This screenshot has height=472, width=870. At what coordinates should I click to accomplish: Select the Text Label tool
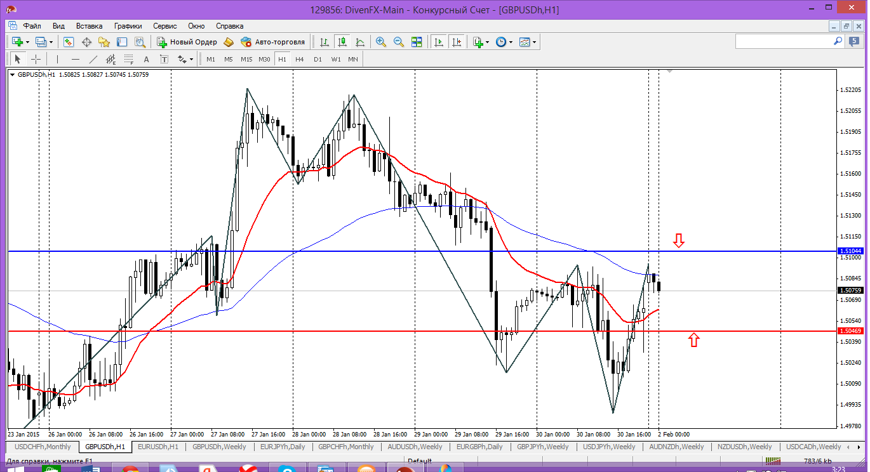click(164, 59)
